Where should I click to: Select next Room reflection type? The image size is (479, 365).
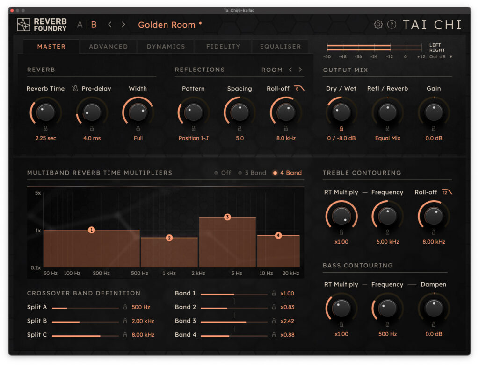(x=300, y=70)
